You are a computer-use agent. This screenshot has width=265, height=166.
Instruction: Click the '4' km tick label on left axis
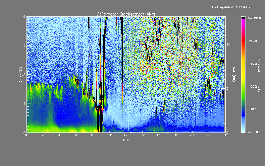(25, 17)
